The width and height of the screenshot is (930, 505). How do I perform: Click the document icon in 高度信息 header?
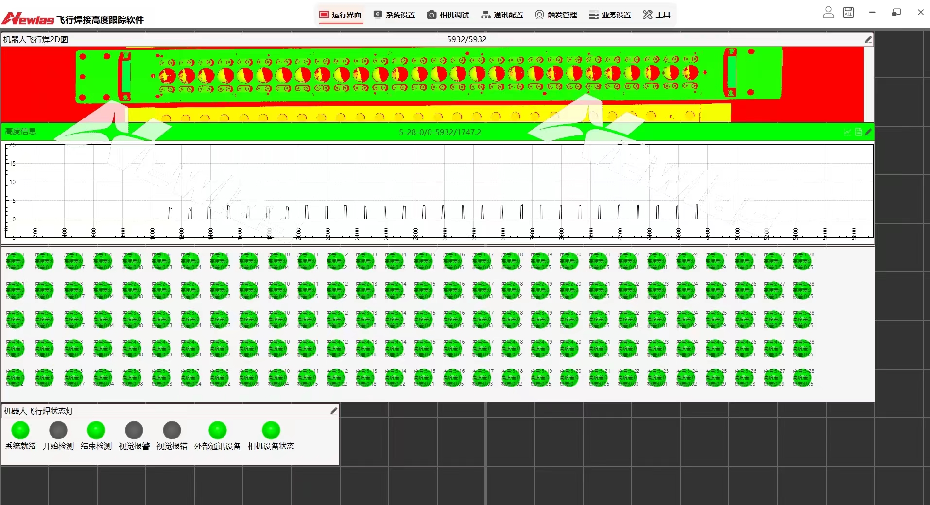[859, 132]
